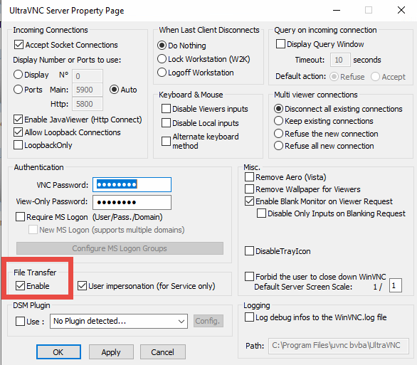Enable Log debug infos to WinVNC.log
This screenshot has height=365, width=417.
[x=249, y=317]
